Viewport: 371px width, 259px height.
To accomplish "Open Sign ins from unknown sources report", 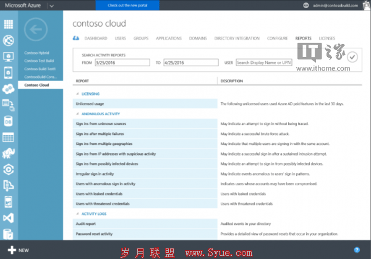I will pos(145,123).
